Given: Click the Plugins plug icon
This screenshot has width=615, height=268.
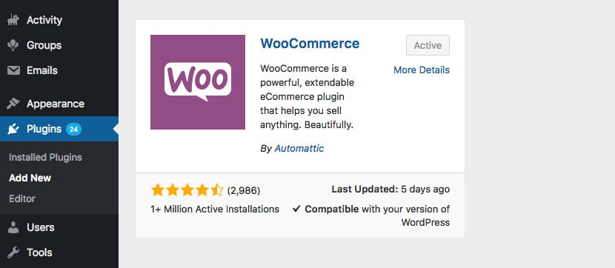Looking at the screenshot, I should pos(13,129).
